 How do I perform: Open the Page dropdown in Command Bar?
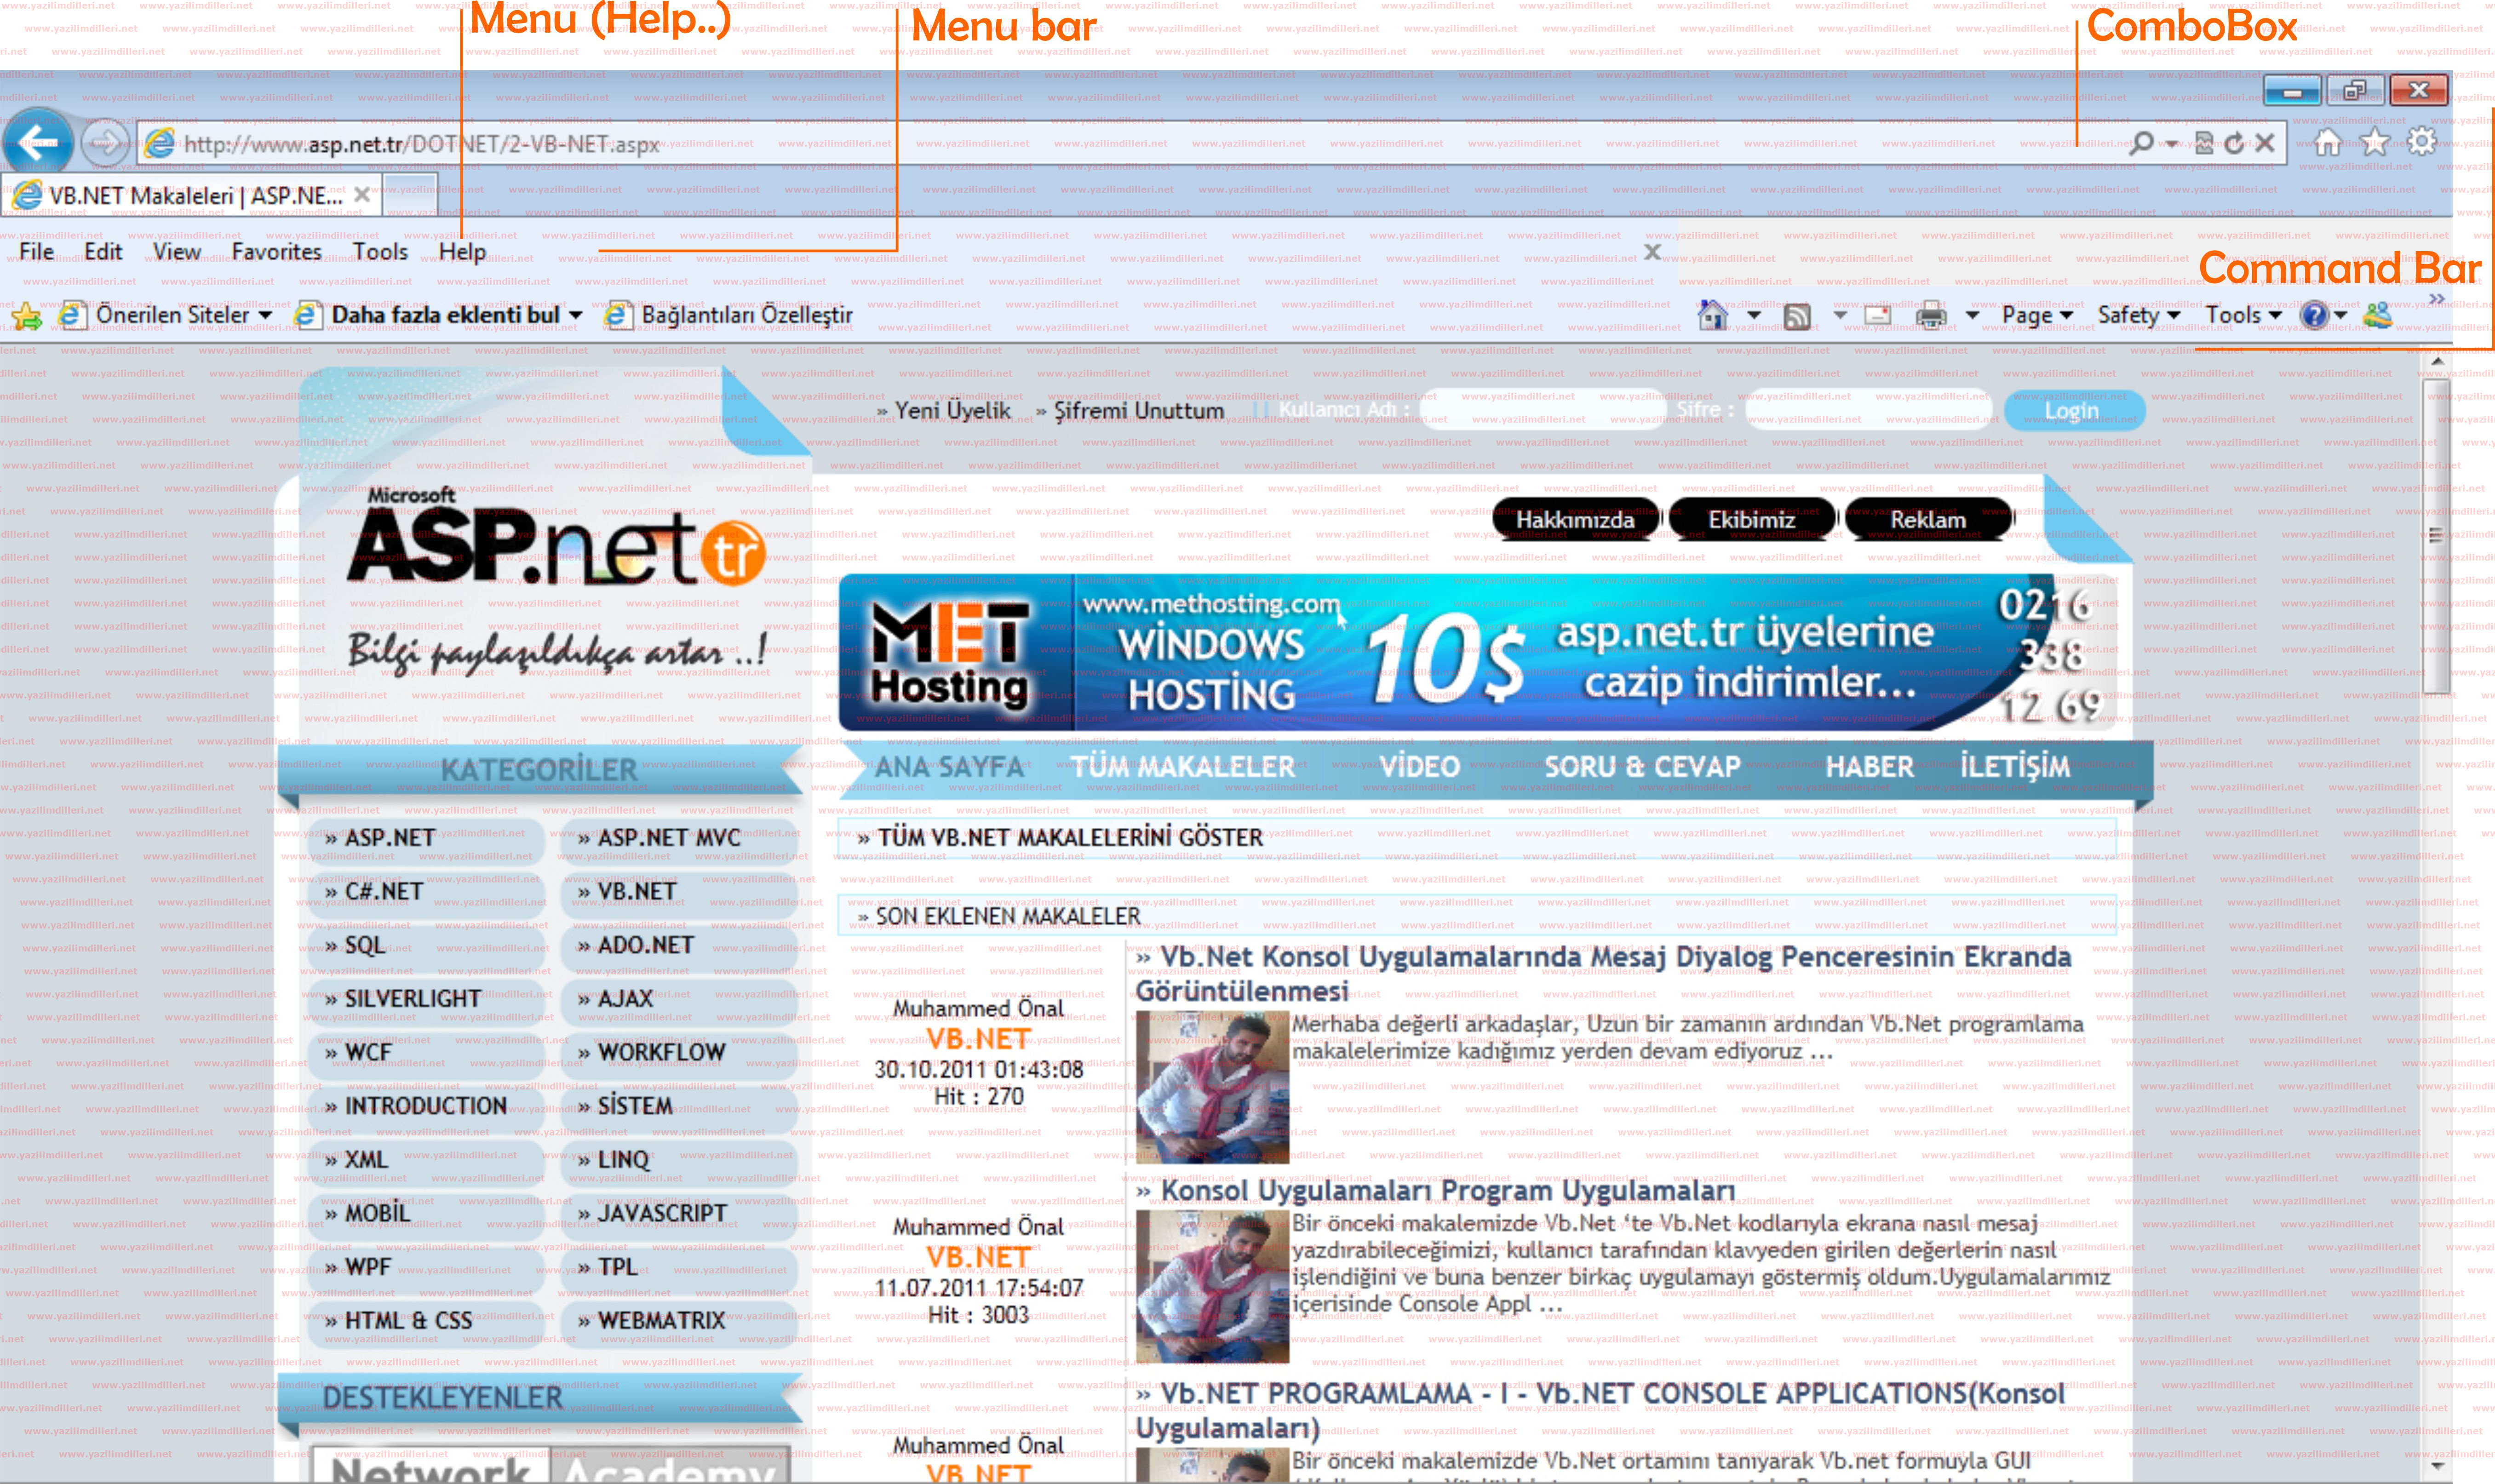(x=2038, y=316)
